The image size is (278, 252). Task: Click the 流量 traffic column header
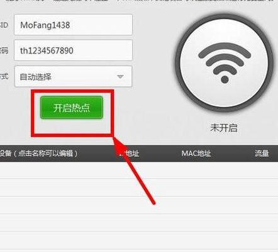click(262, 153)
